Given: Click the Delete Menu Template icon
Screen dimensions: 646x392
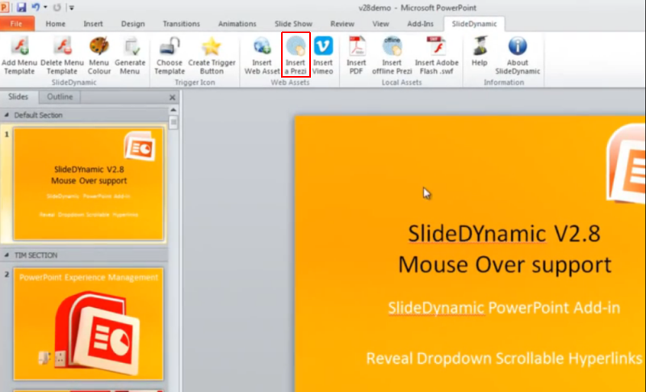Looking at the screenshot, I should click(x=62, y=45).
